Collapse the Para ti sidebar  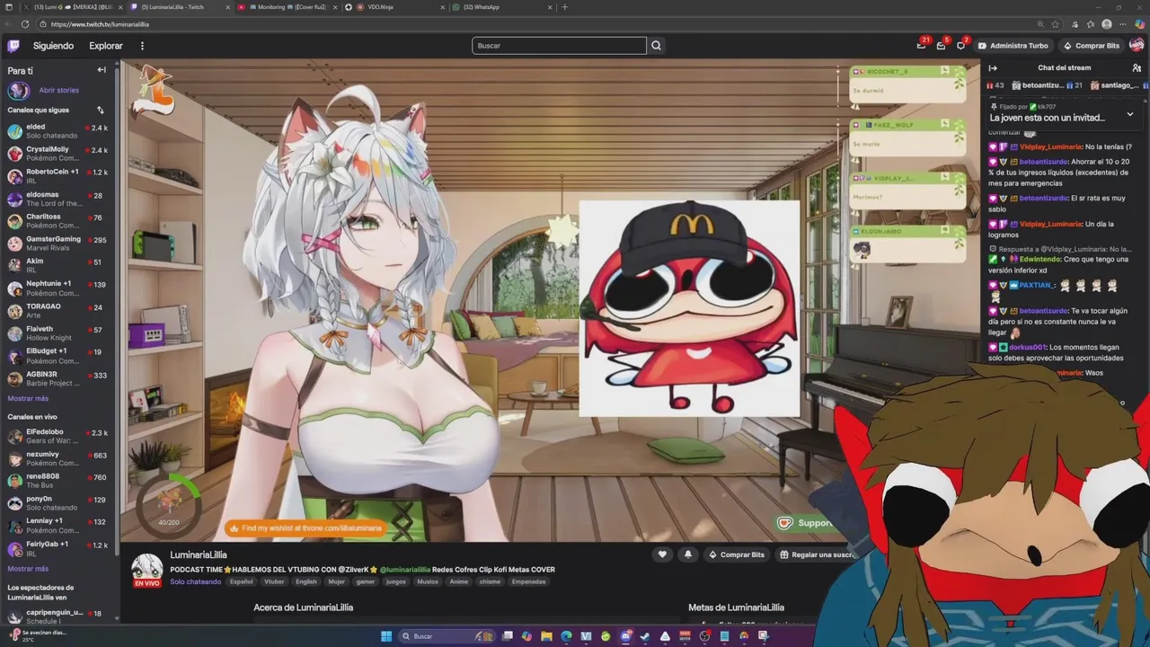pos(102,70)
